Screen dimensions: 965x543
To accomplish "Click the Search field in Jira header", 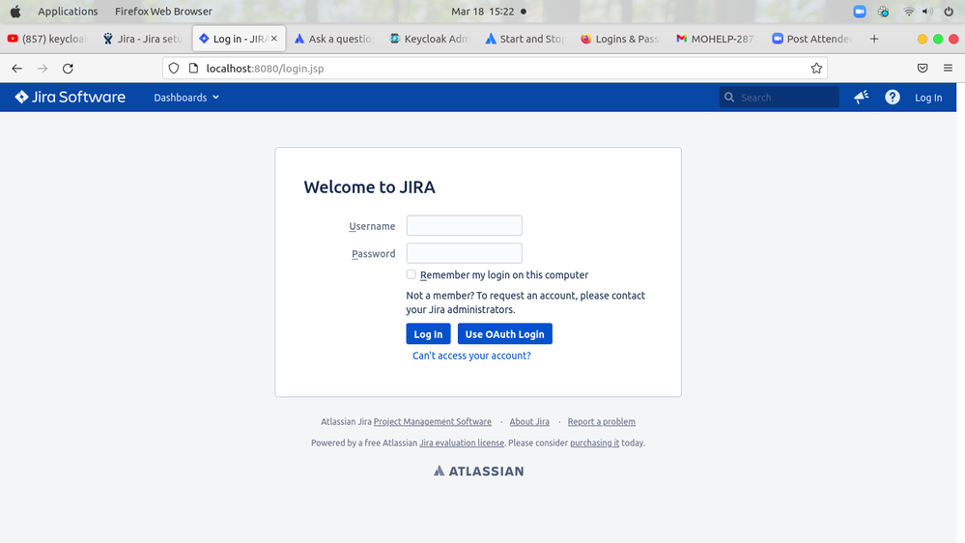I will point(779,98).
